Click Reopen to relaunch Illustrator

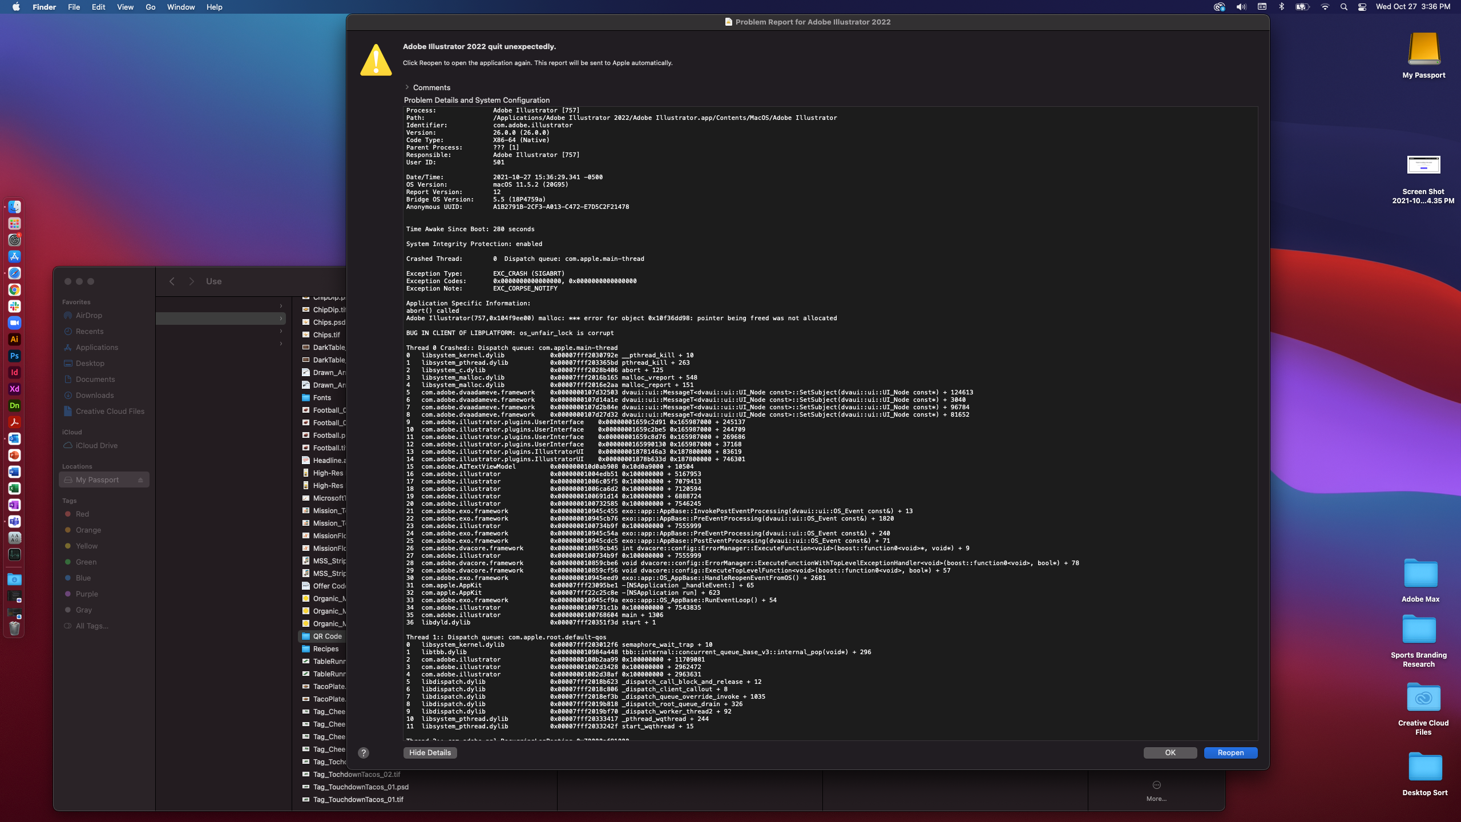click(x=1229, y=752)
